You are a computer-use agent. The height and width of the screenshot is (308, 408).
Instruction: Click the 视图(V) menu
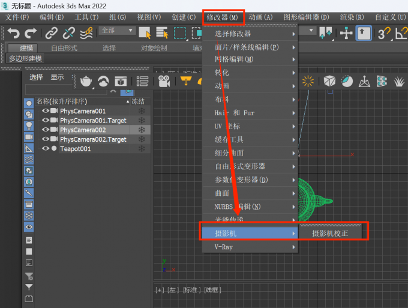149,17
